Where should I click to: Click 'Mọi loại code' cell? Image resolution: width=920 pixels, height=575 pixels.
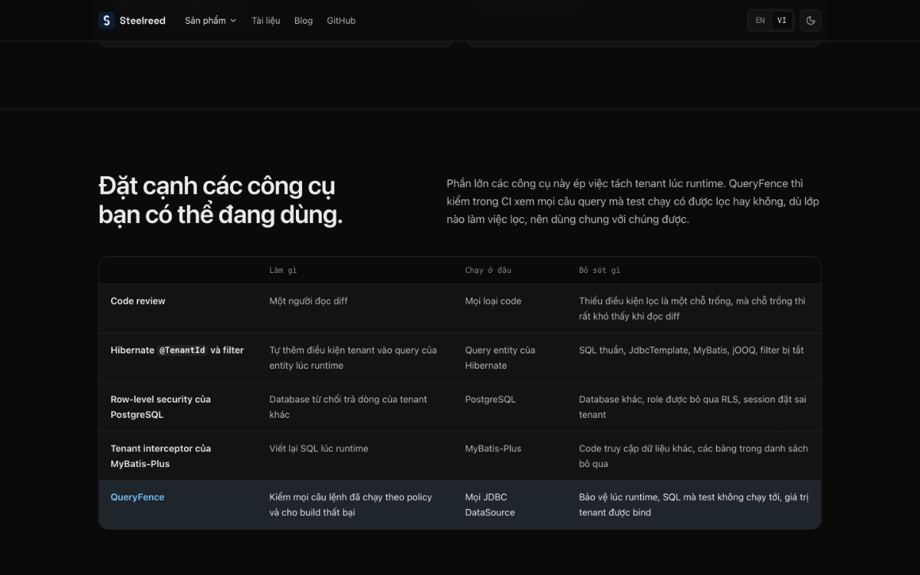pos(493,301)
